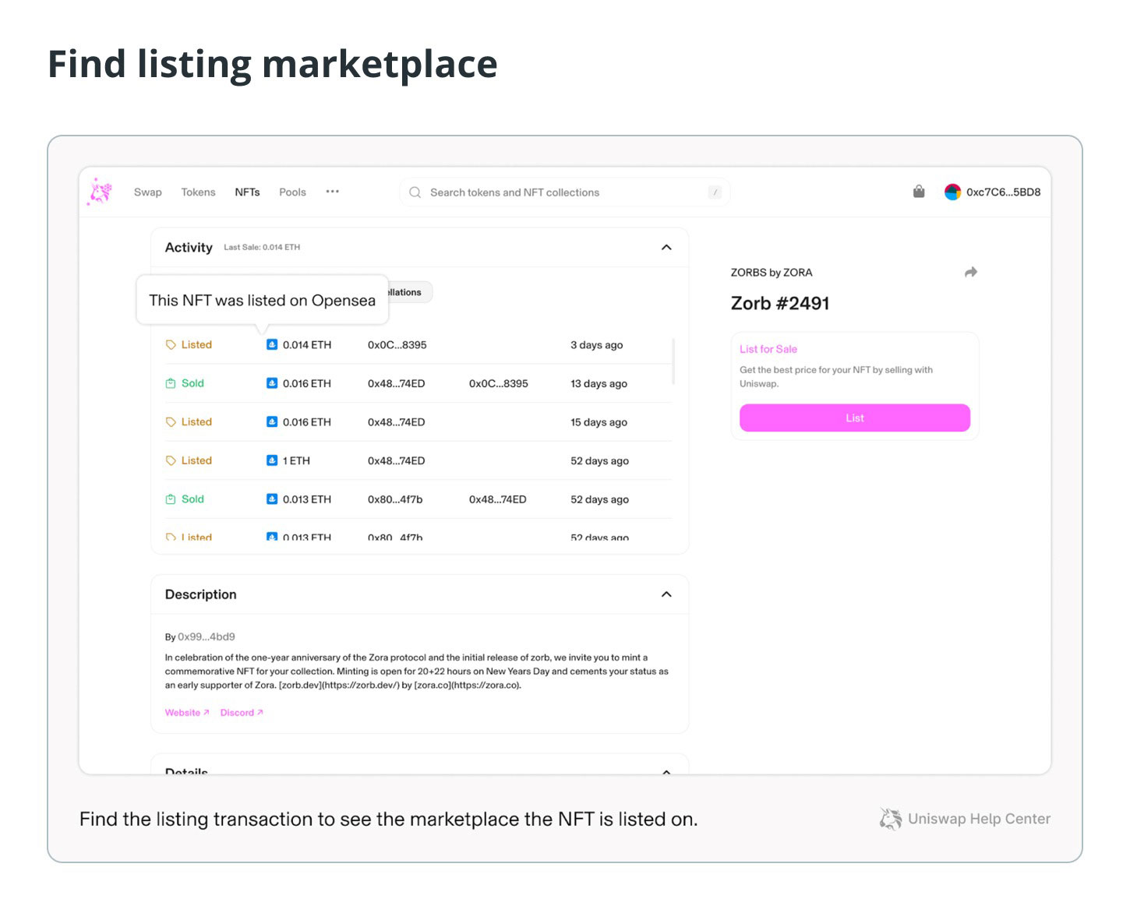
Task: Open the three-dots more menu
Action: coord(333,192)
